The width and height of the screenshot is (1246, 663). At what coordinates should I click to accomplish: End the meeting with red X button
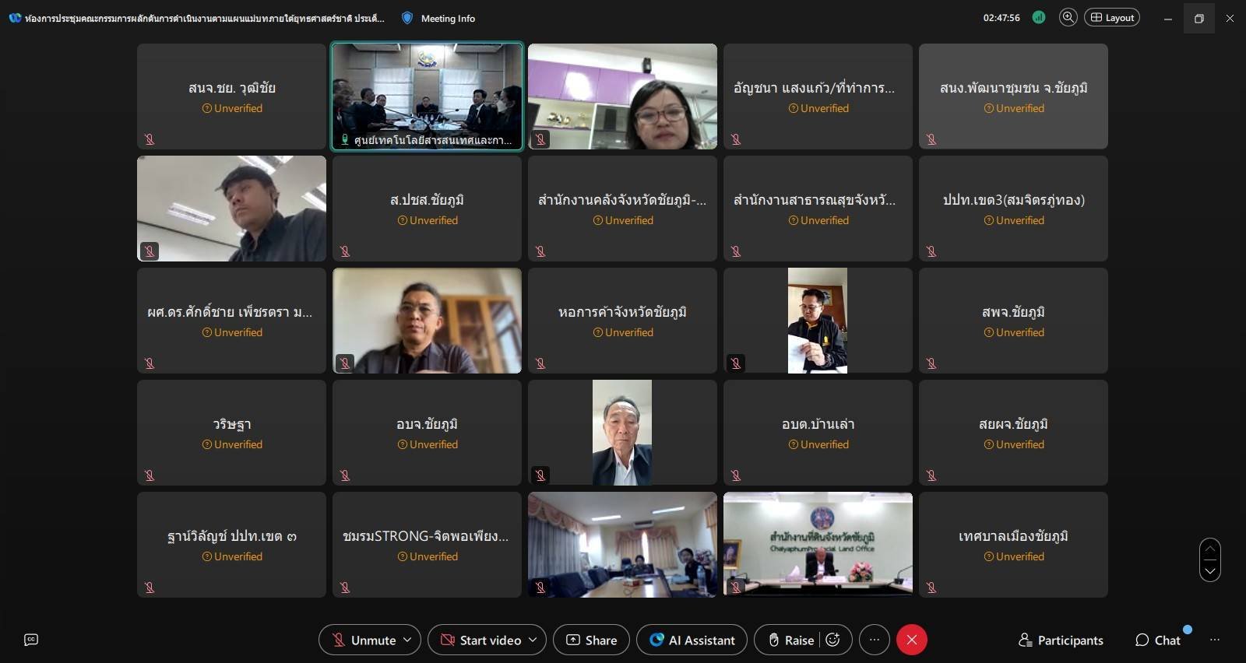(912, 640)
